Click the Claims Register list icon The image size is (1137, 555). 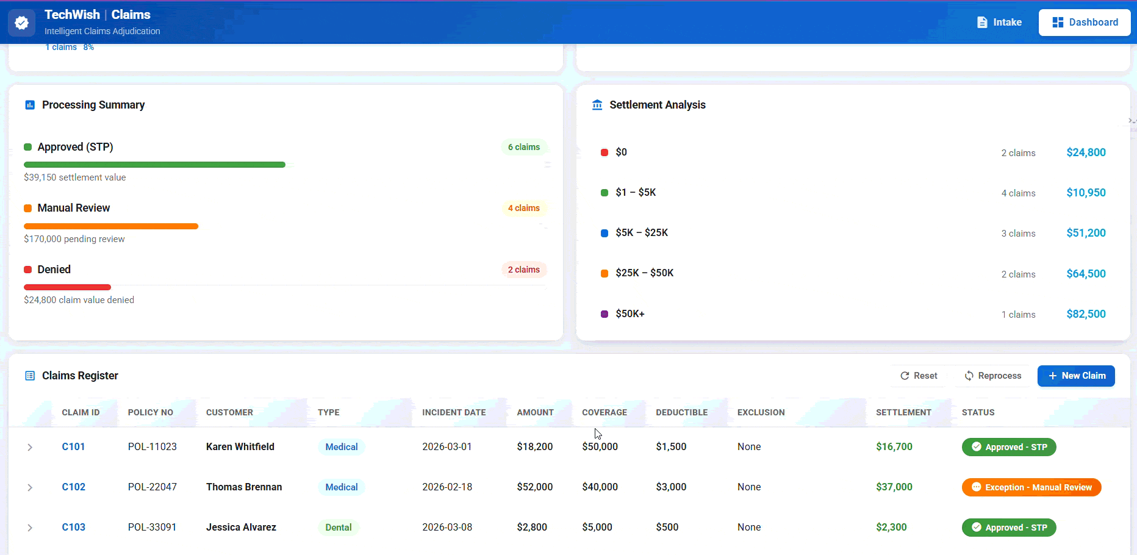coord(30,376)
